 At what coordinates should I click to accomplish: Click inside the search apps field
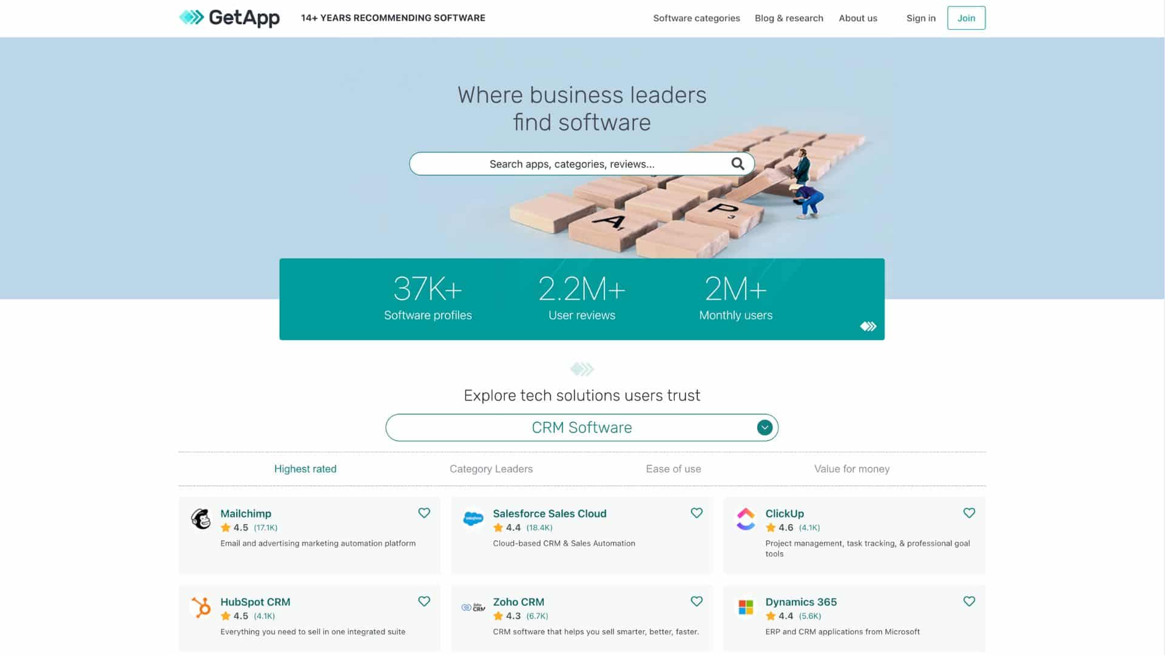570,163
